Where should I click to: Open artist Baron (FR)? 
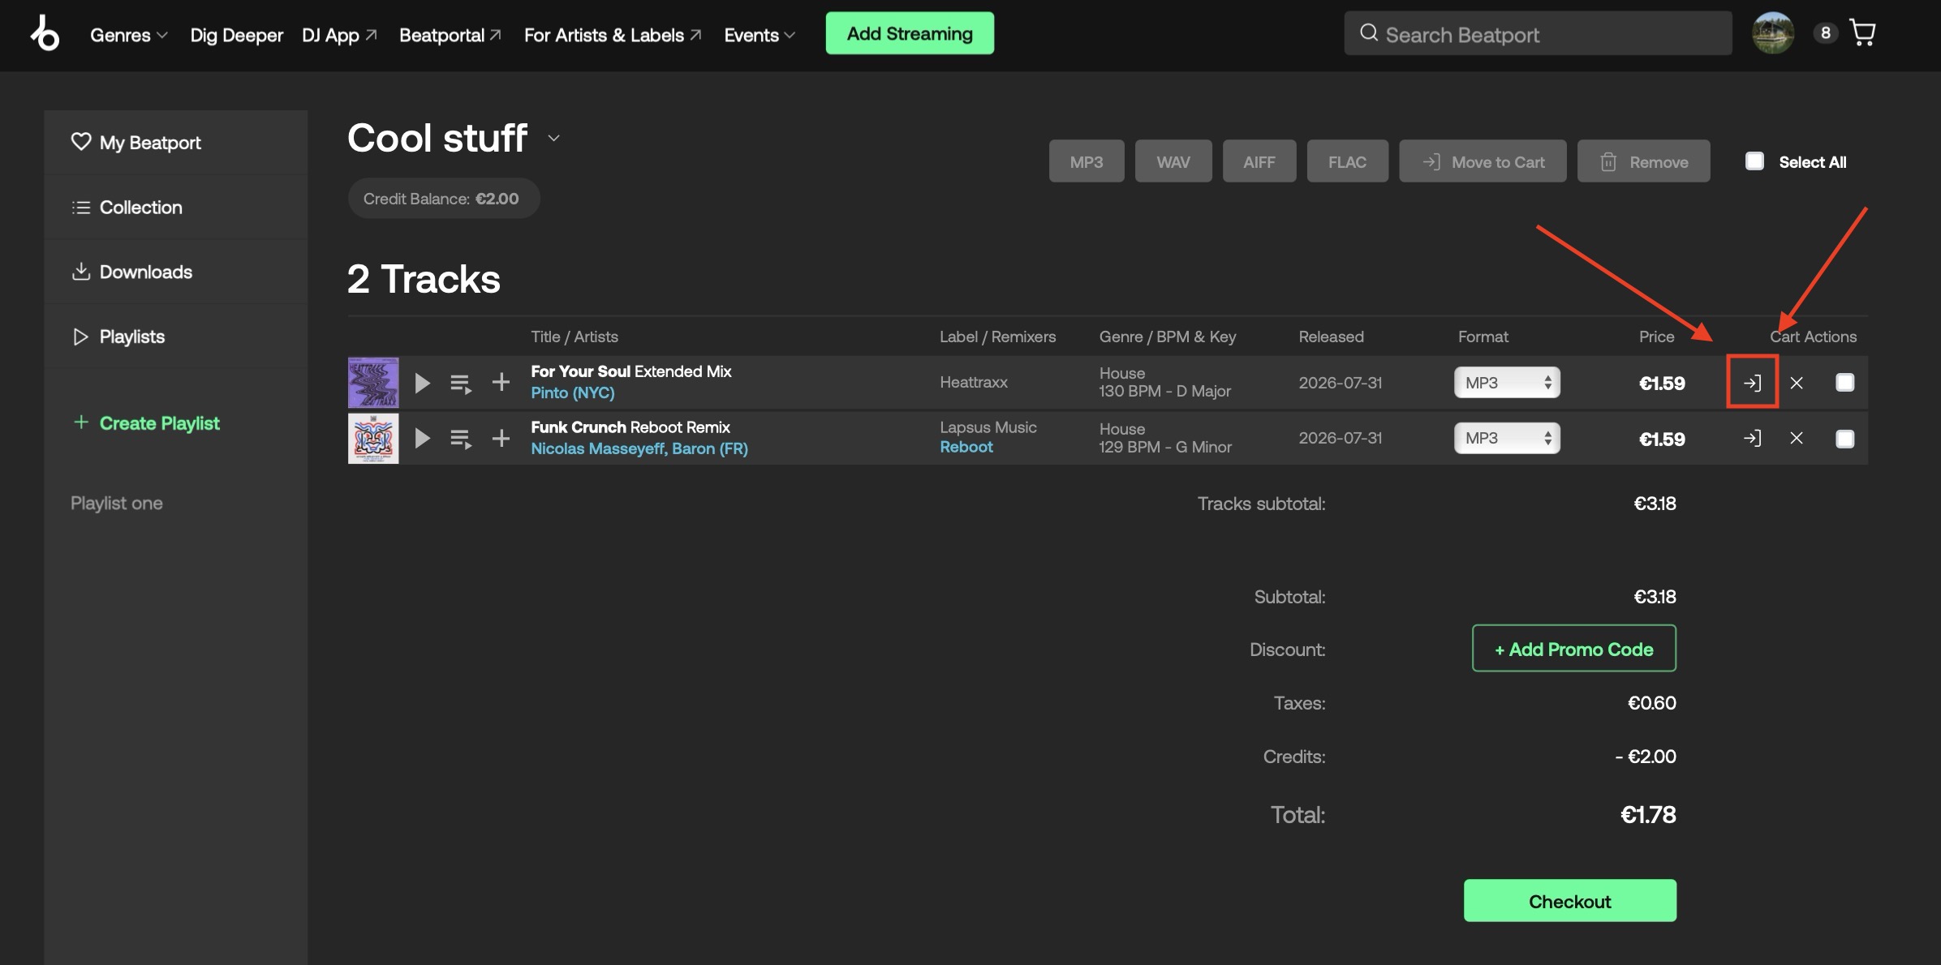click(710, 448)
